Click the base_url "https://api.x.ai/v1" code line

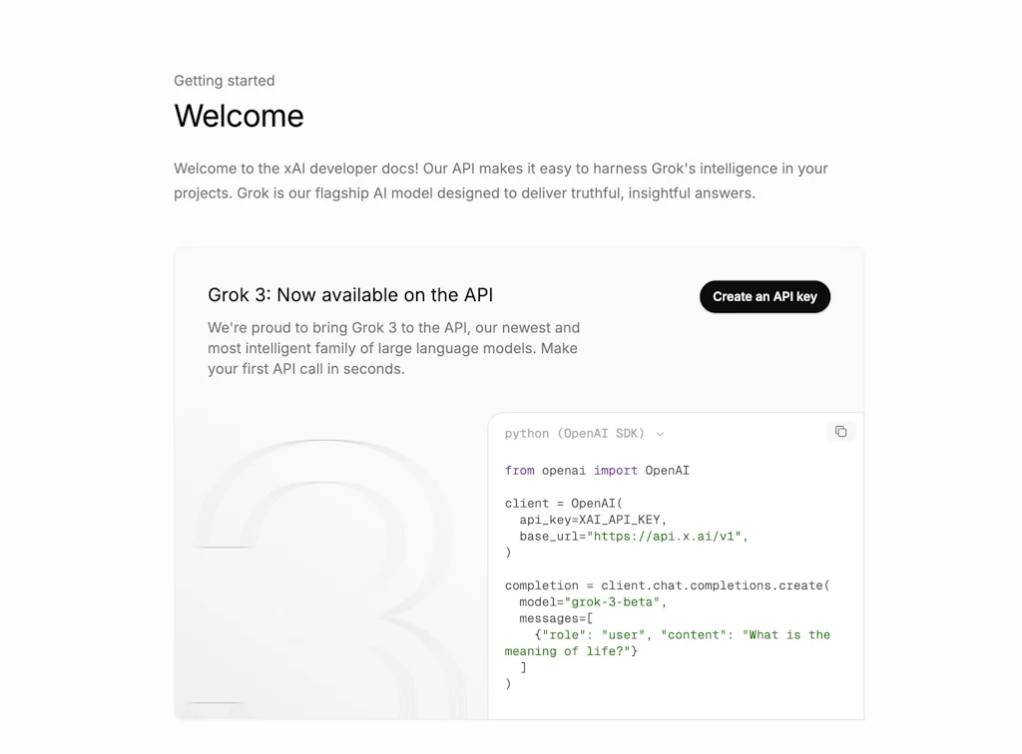click(x=634, y=536)
